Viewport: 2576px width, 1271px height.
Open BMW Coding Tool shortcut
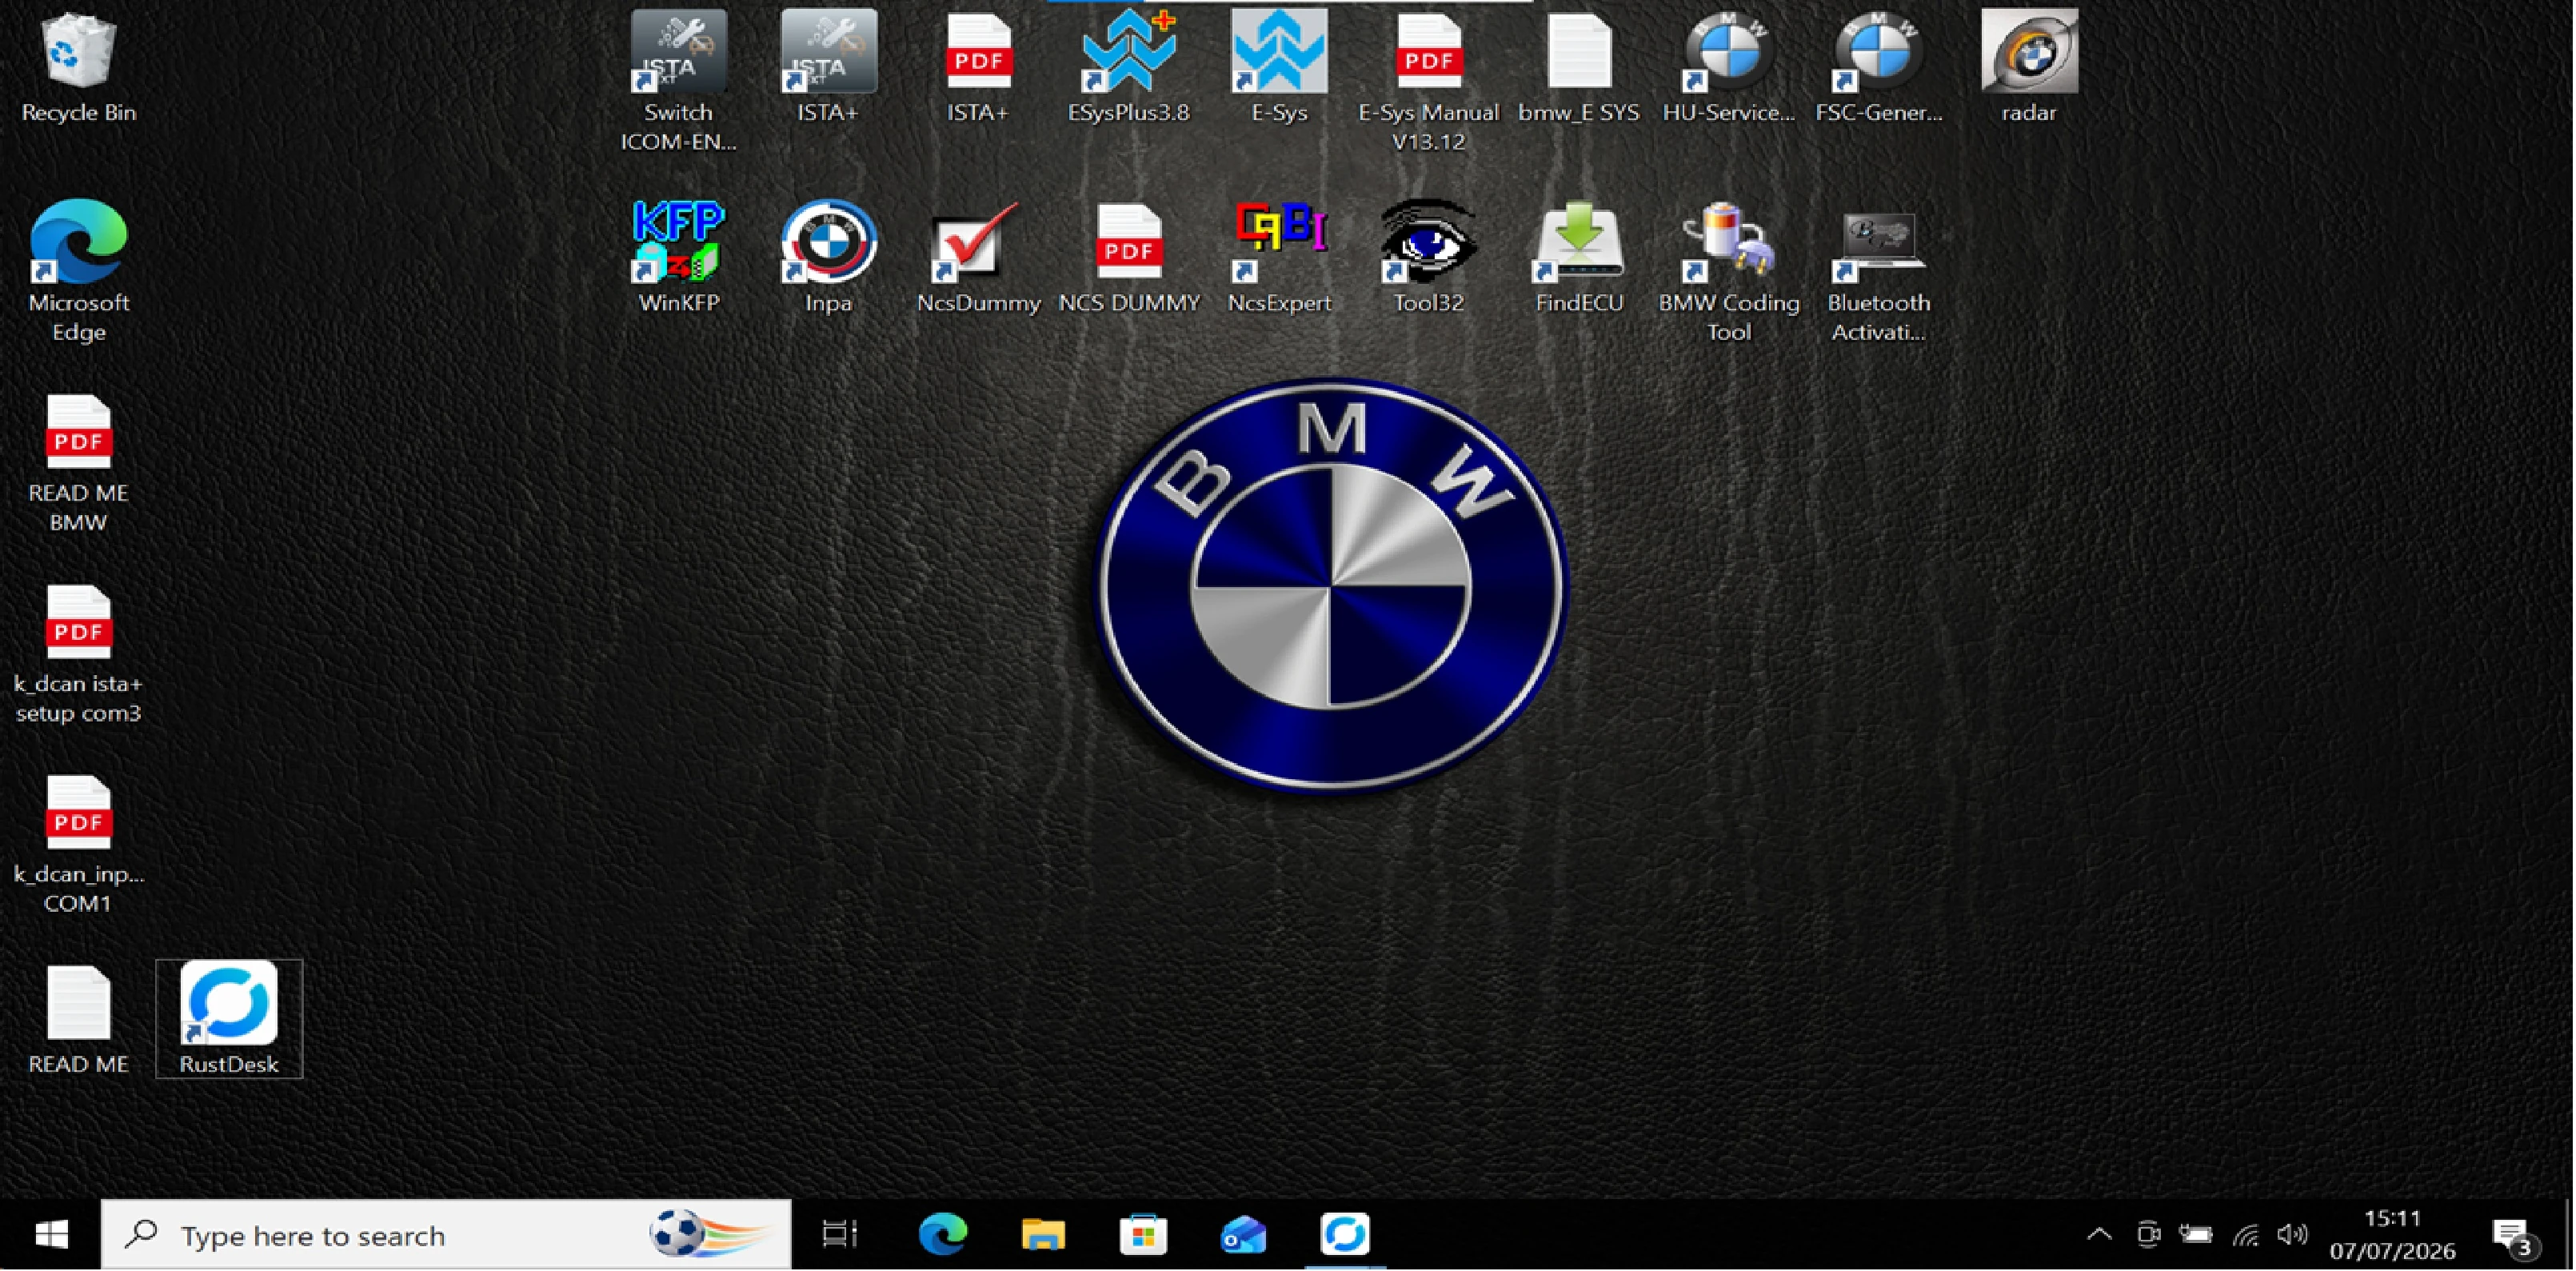pyautogui.click(x=1729, y=272)
